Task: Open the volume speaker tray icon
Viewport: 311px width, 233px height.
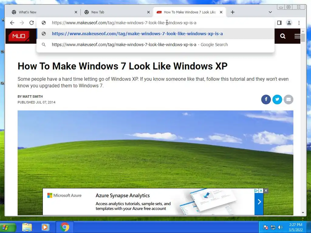Action: 280,227
